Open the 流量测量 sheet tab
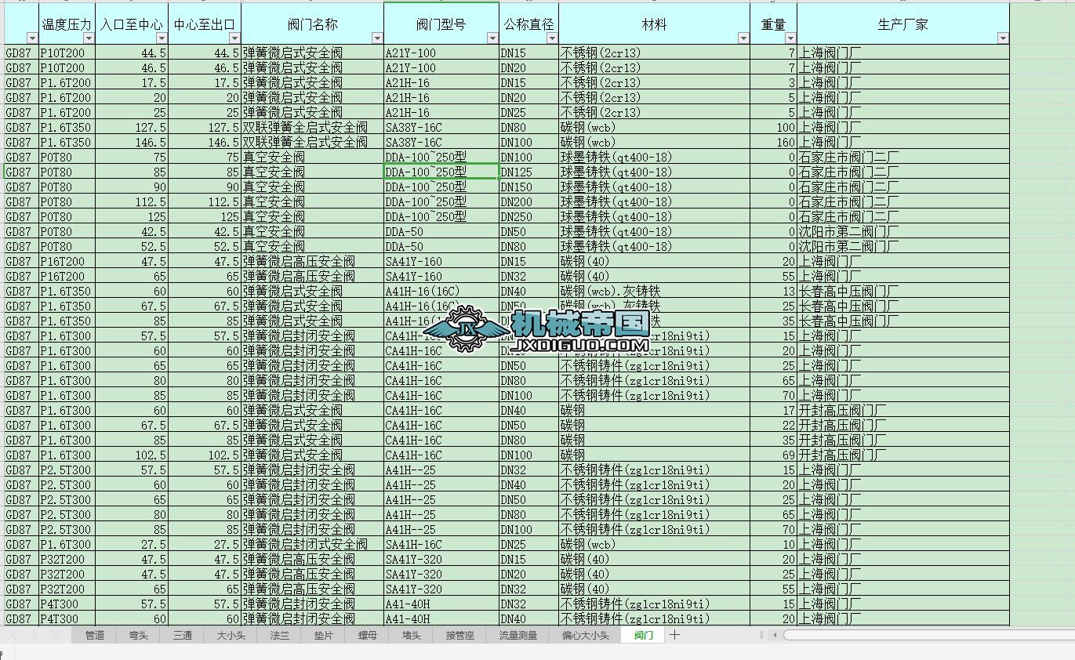 pos(517,635)
